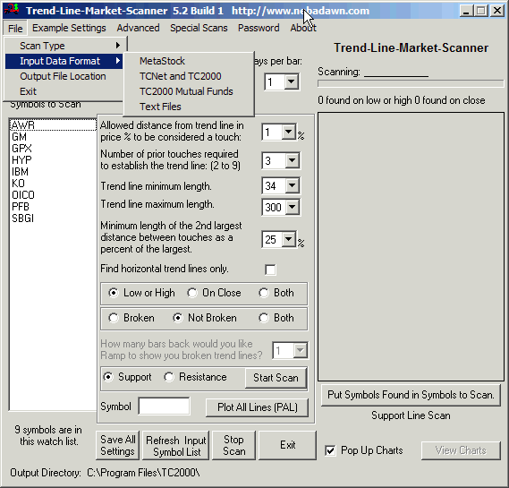Select SBGI in symbols list
The width and height of the screenshot is (509, 488).
[x=53, y=218]
